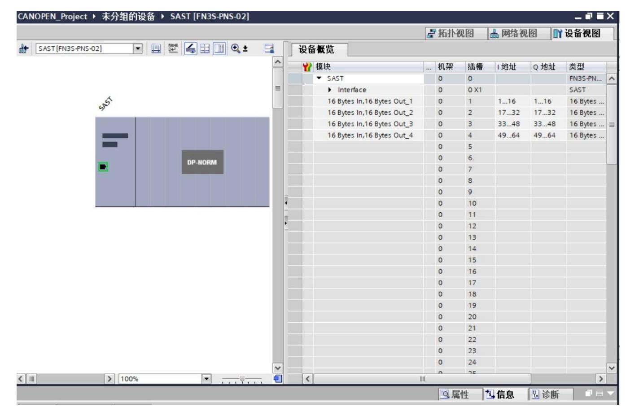This screenshot has width=630, height=412.
Task: Click the device view vertical scrollbar thumb
Action: [278, 88]
